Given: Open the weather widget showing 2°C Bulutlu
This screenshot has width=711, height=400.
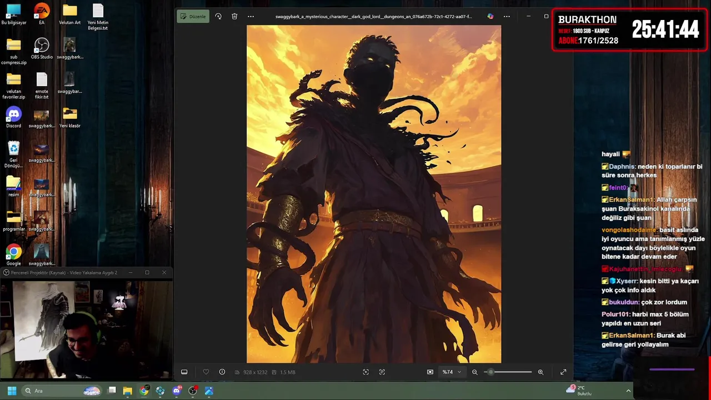Looking at the screenshot, I should point(579,391).
